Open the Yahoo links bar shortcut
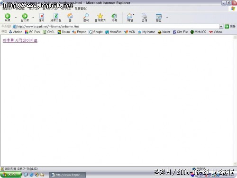The image size is (237, 178). 216,32
